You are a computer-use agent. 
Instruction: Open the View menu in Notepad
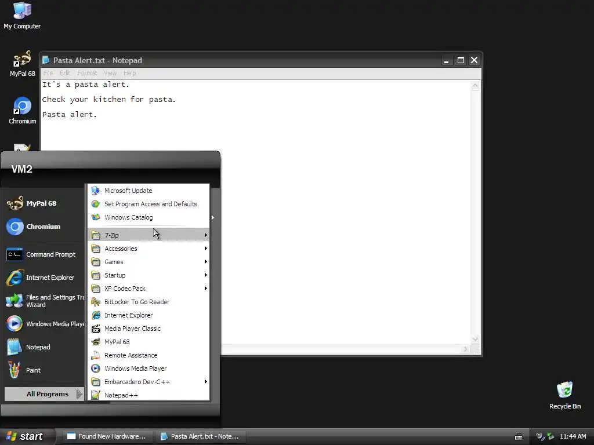(110, 73)
